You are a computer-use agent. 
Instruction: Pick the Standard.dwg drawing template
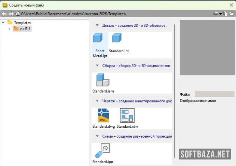(103, 115)
